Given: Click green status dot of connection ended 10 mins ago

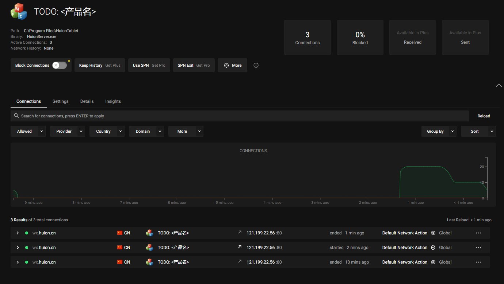Looking at the screenshot, I should pyautogui.click(x=27, y=262).
